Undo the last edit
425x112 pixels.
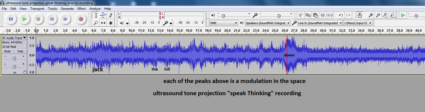341,15
